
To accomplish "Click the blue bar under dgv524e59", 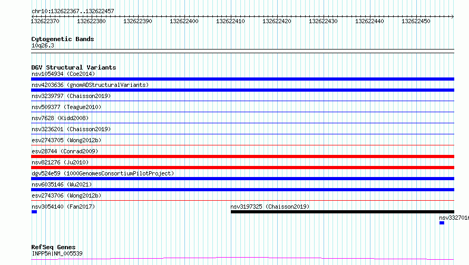I will 242,179.
